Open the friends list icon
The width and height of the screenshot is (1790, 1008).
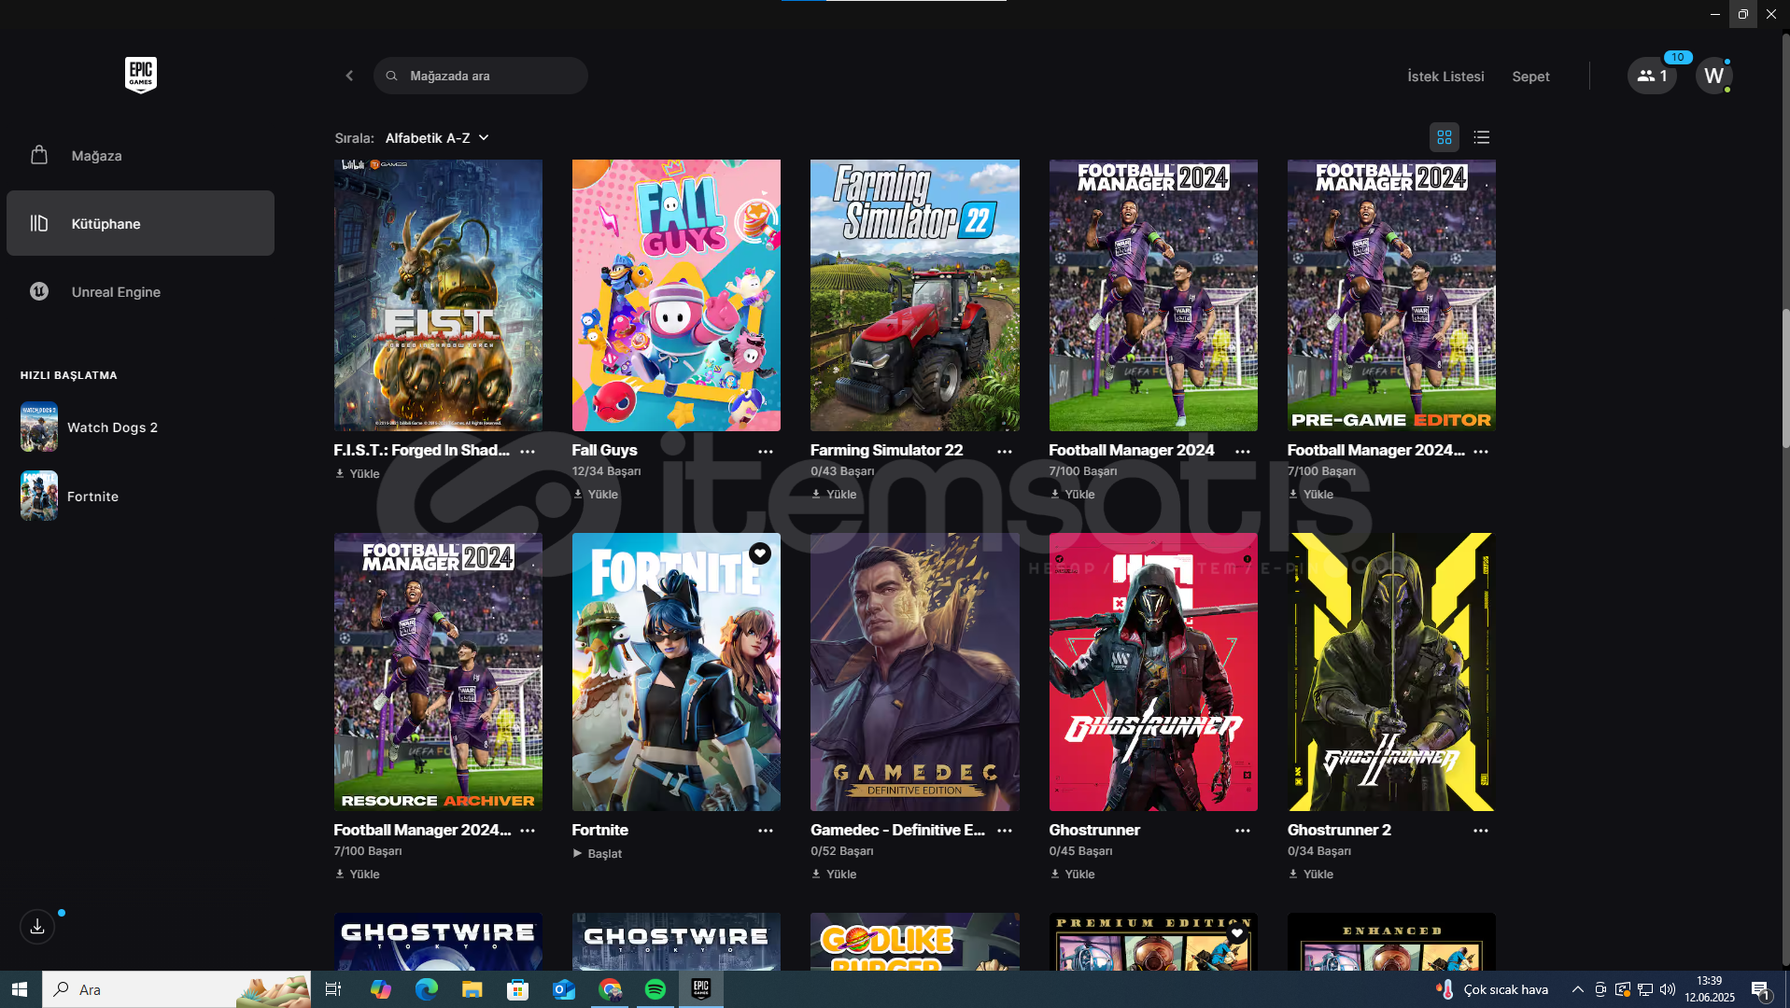[1652, 76]
